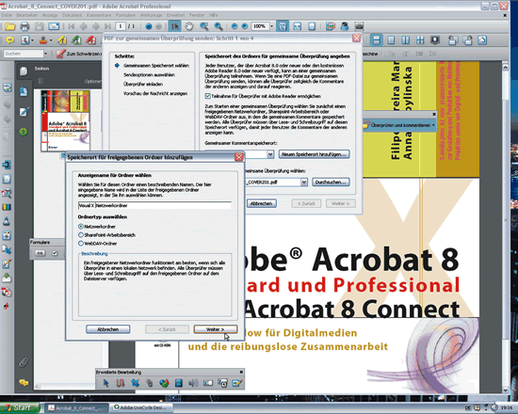Enable single page continuous layout icon
The image size is (518, 414).
[376, 40]
